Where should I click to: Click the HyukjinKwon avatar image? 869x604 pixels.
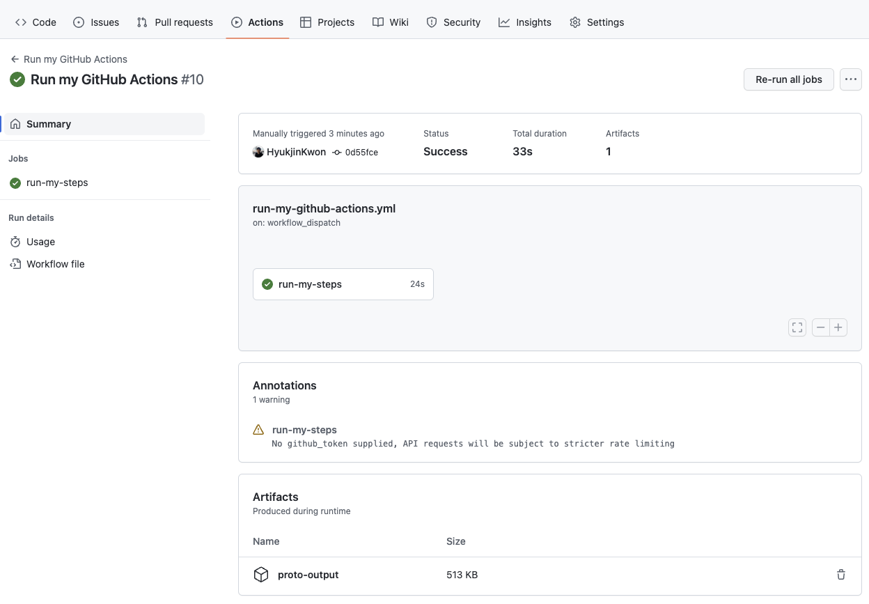coord(258,152)
